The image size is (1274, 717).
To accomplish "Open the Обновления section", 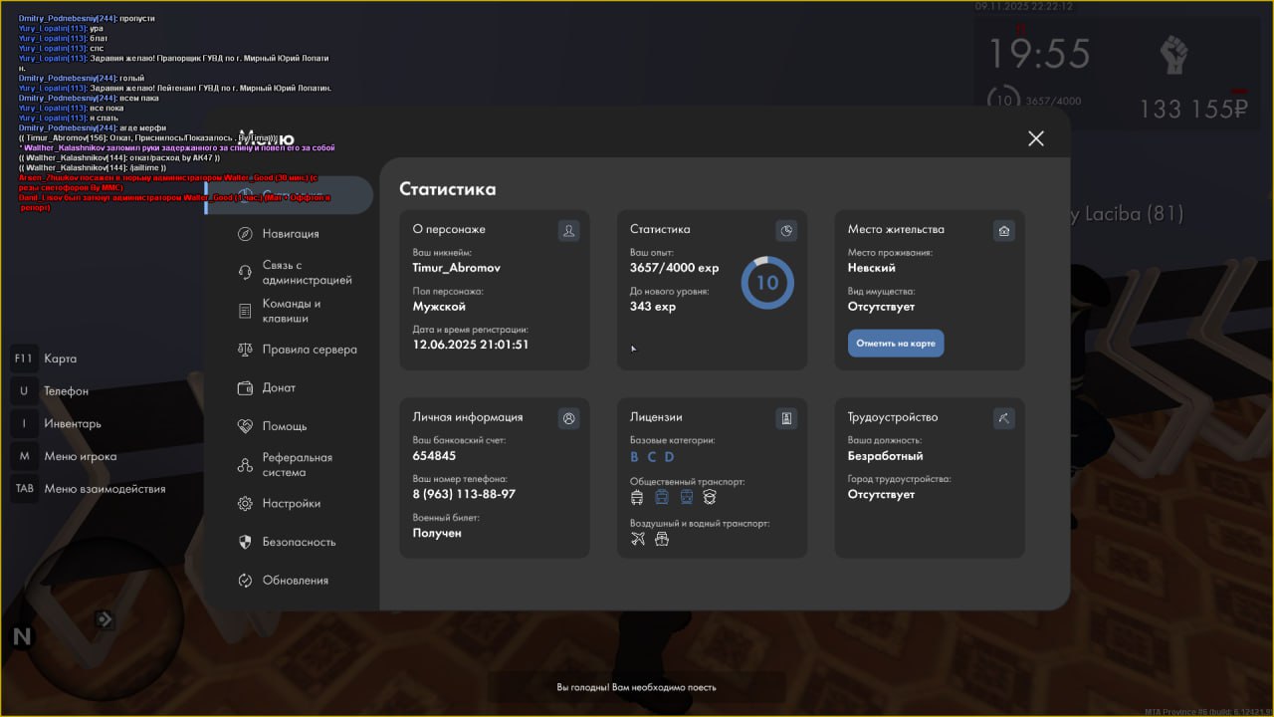I will (283, 581).
